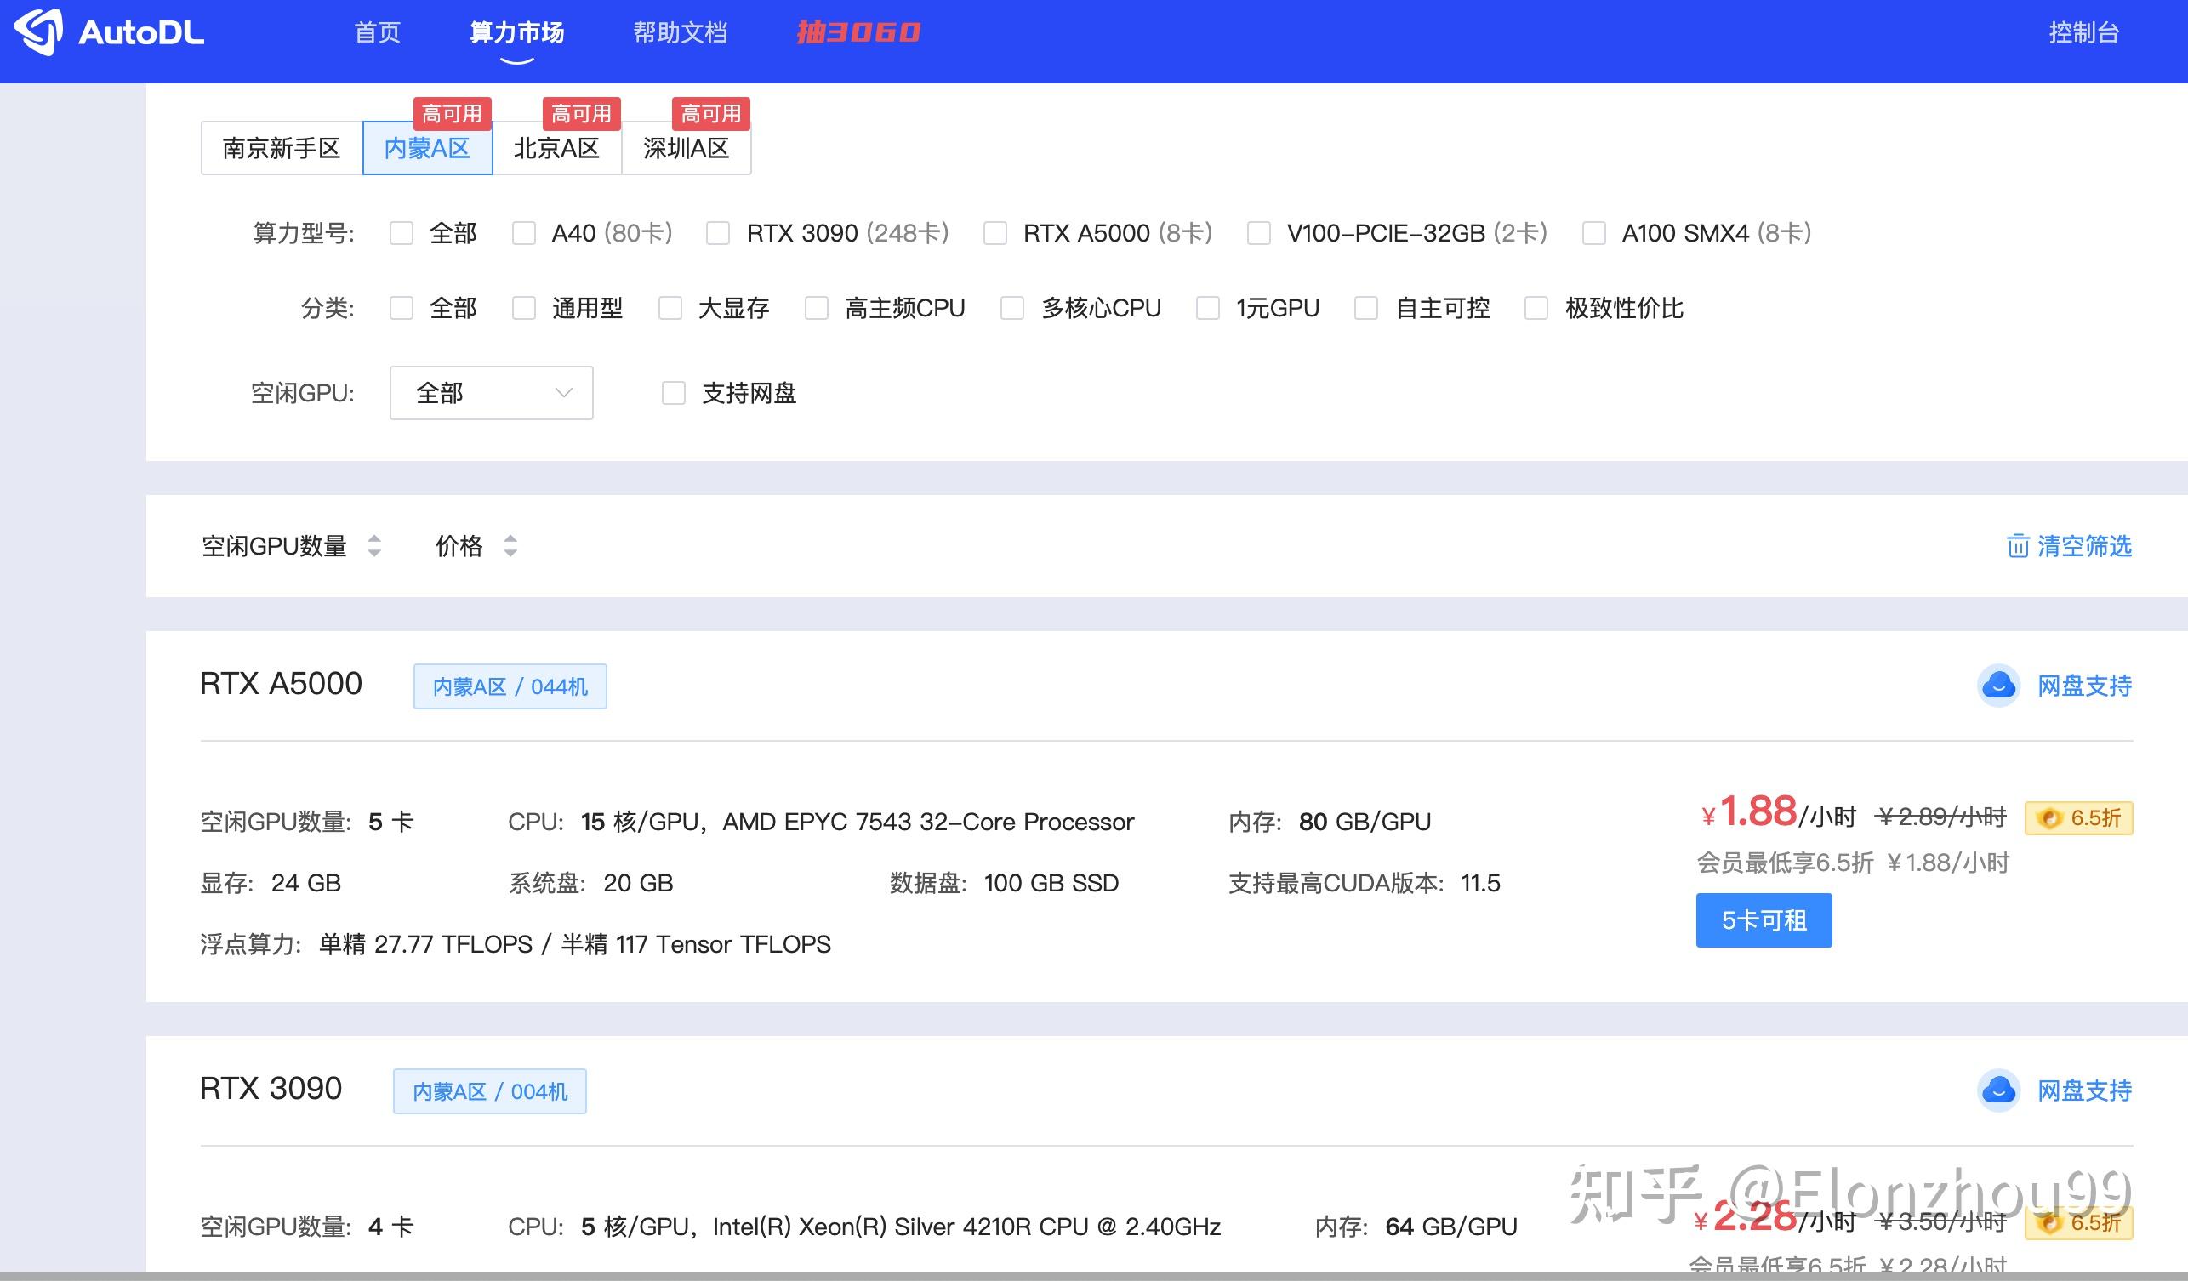Check the RTX 3090 model checkbox

718,233
